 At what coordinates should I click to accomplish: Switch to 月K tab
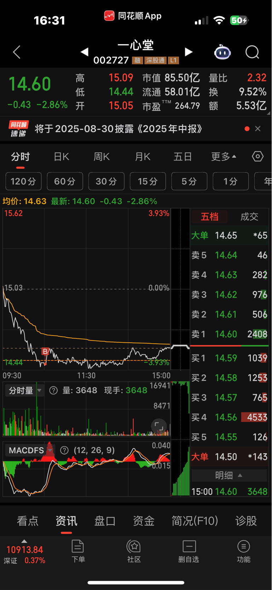(x=143, y=157)
